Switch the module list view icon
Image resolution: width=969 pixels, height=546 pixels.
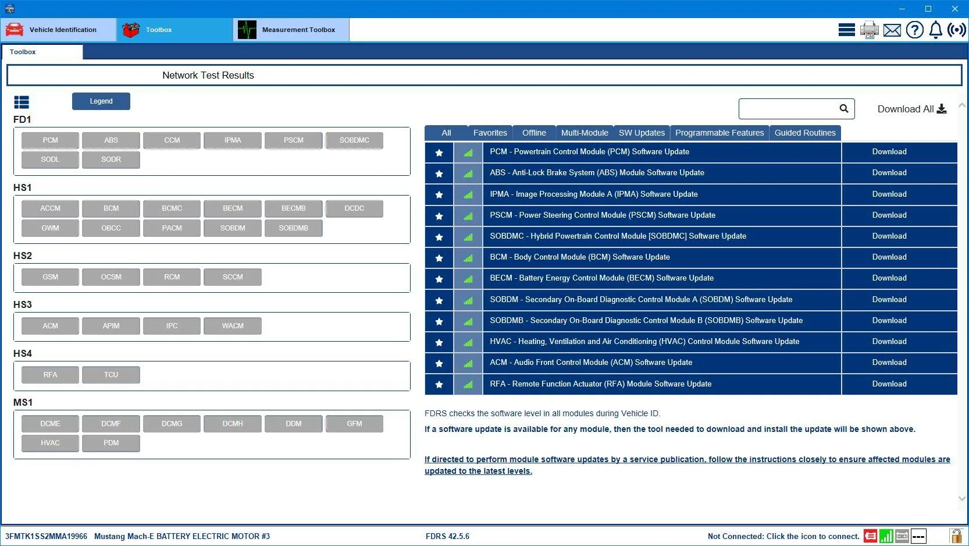click(22, 102)
